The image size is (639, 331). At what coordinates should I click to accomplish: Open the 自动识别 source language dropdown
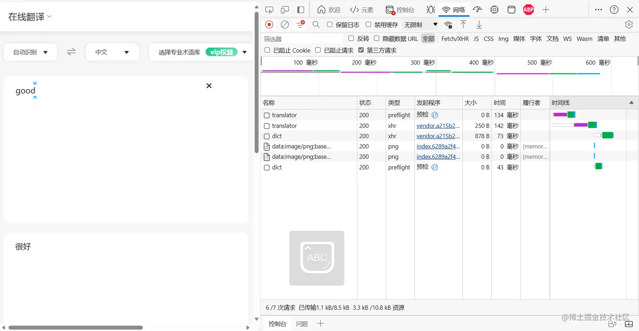pyautogui.click(x=30, y=52)
